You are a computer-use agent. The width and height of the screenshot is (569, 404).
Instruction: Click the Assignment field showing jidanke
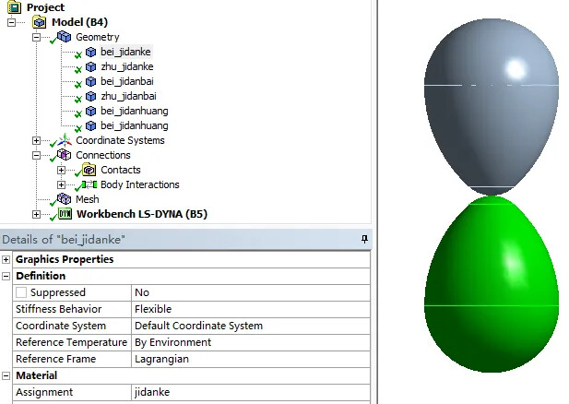[x=152, y=392]
